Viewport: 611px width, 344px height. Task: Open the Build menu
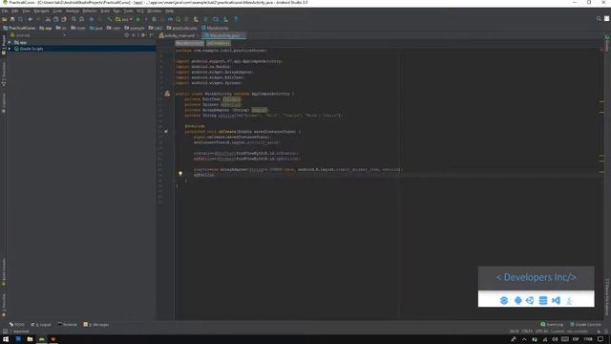[x=105, y=11]
